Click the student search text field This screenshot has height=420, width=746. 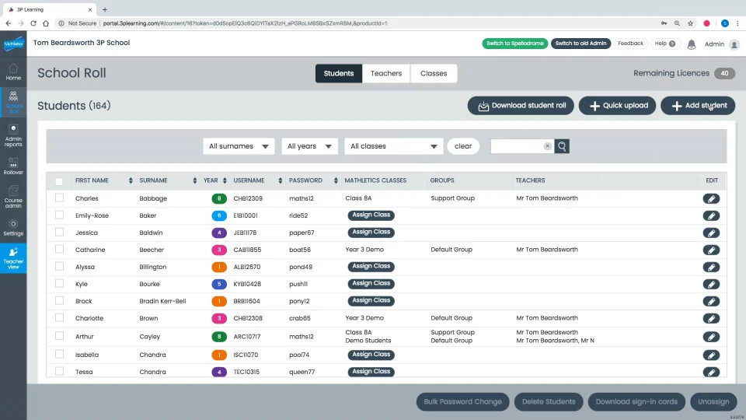point(518,146)
